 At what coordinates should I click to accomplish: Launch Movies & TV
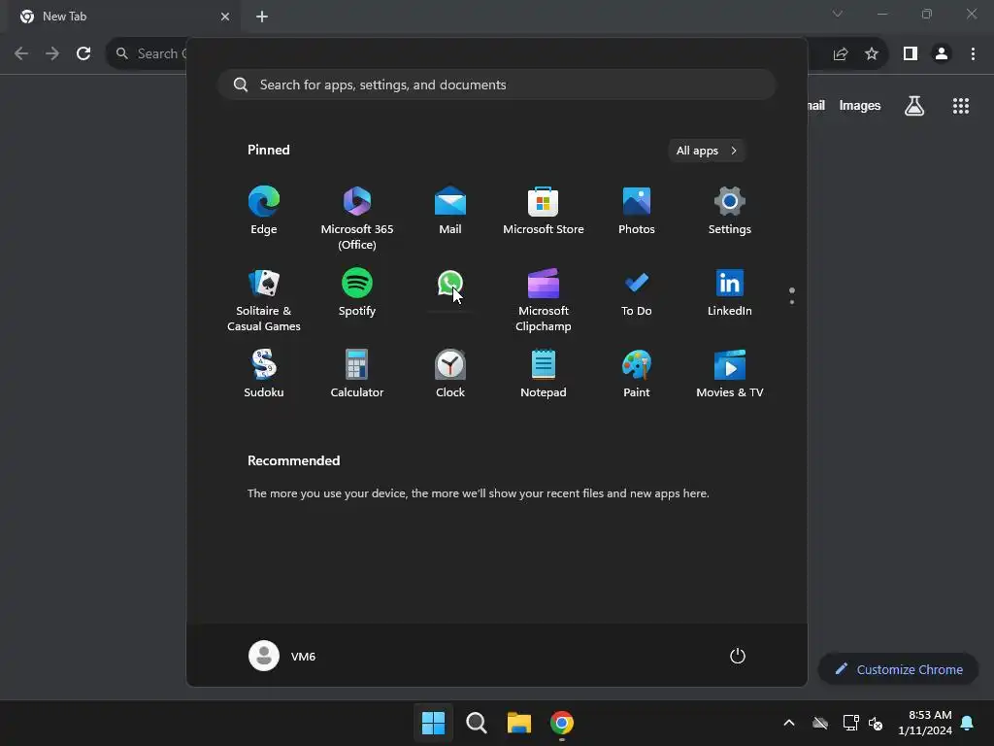(730, 374)
